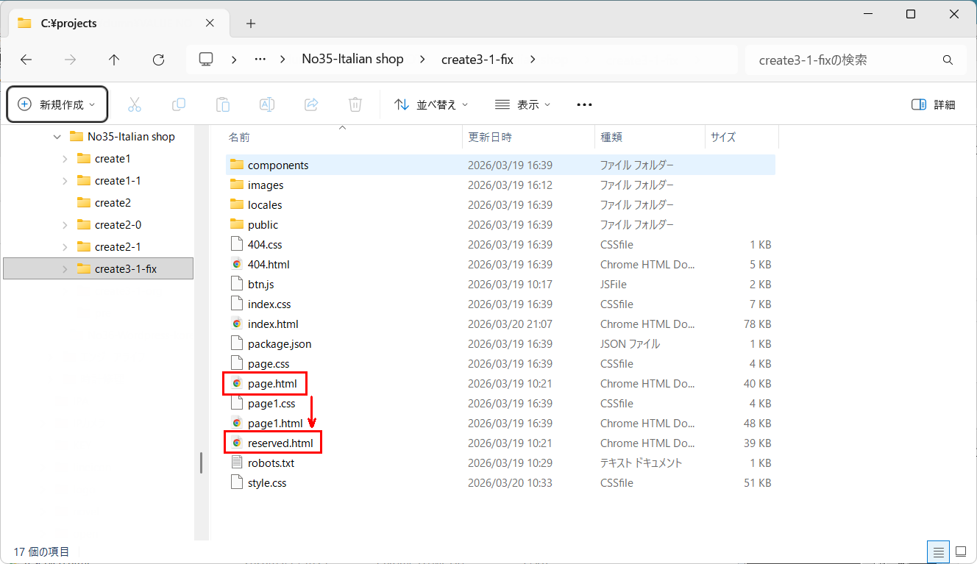Open the three-dot more options menu
This screenshot has width=977, height=564.
584,104
